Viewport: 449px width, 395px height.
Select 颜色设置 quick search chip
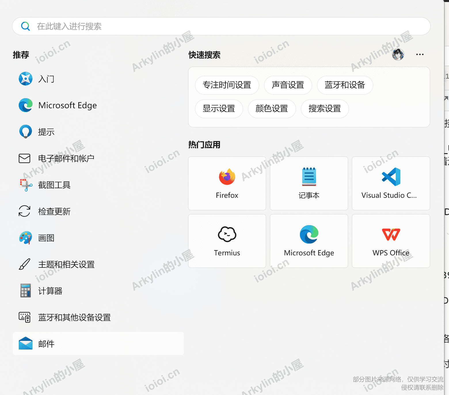point(272,109)
